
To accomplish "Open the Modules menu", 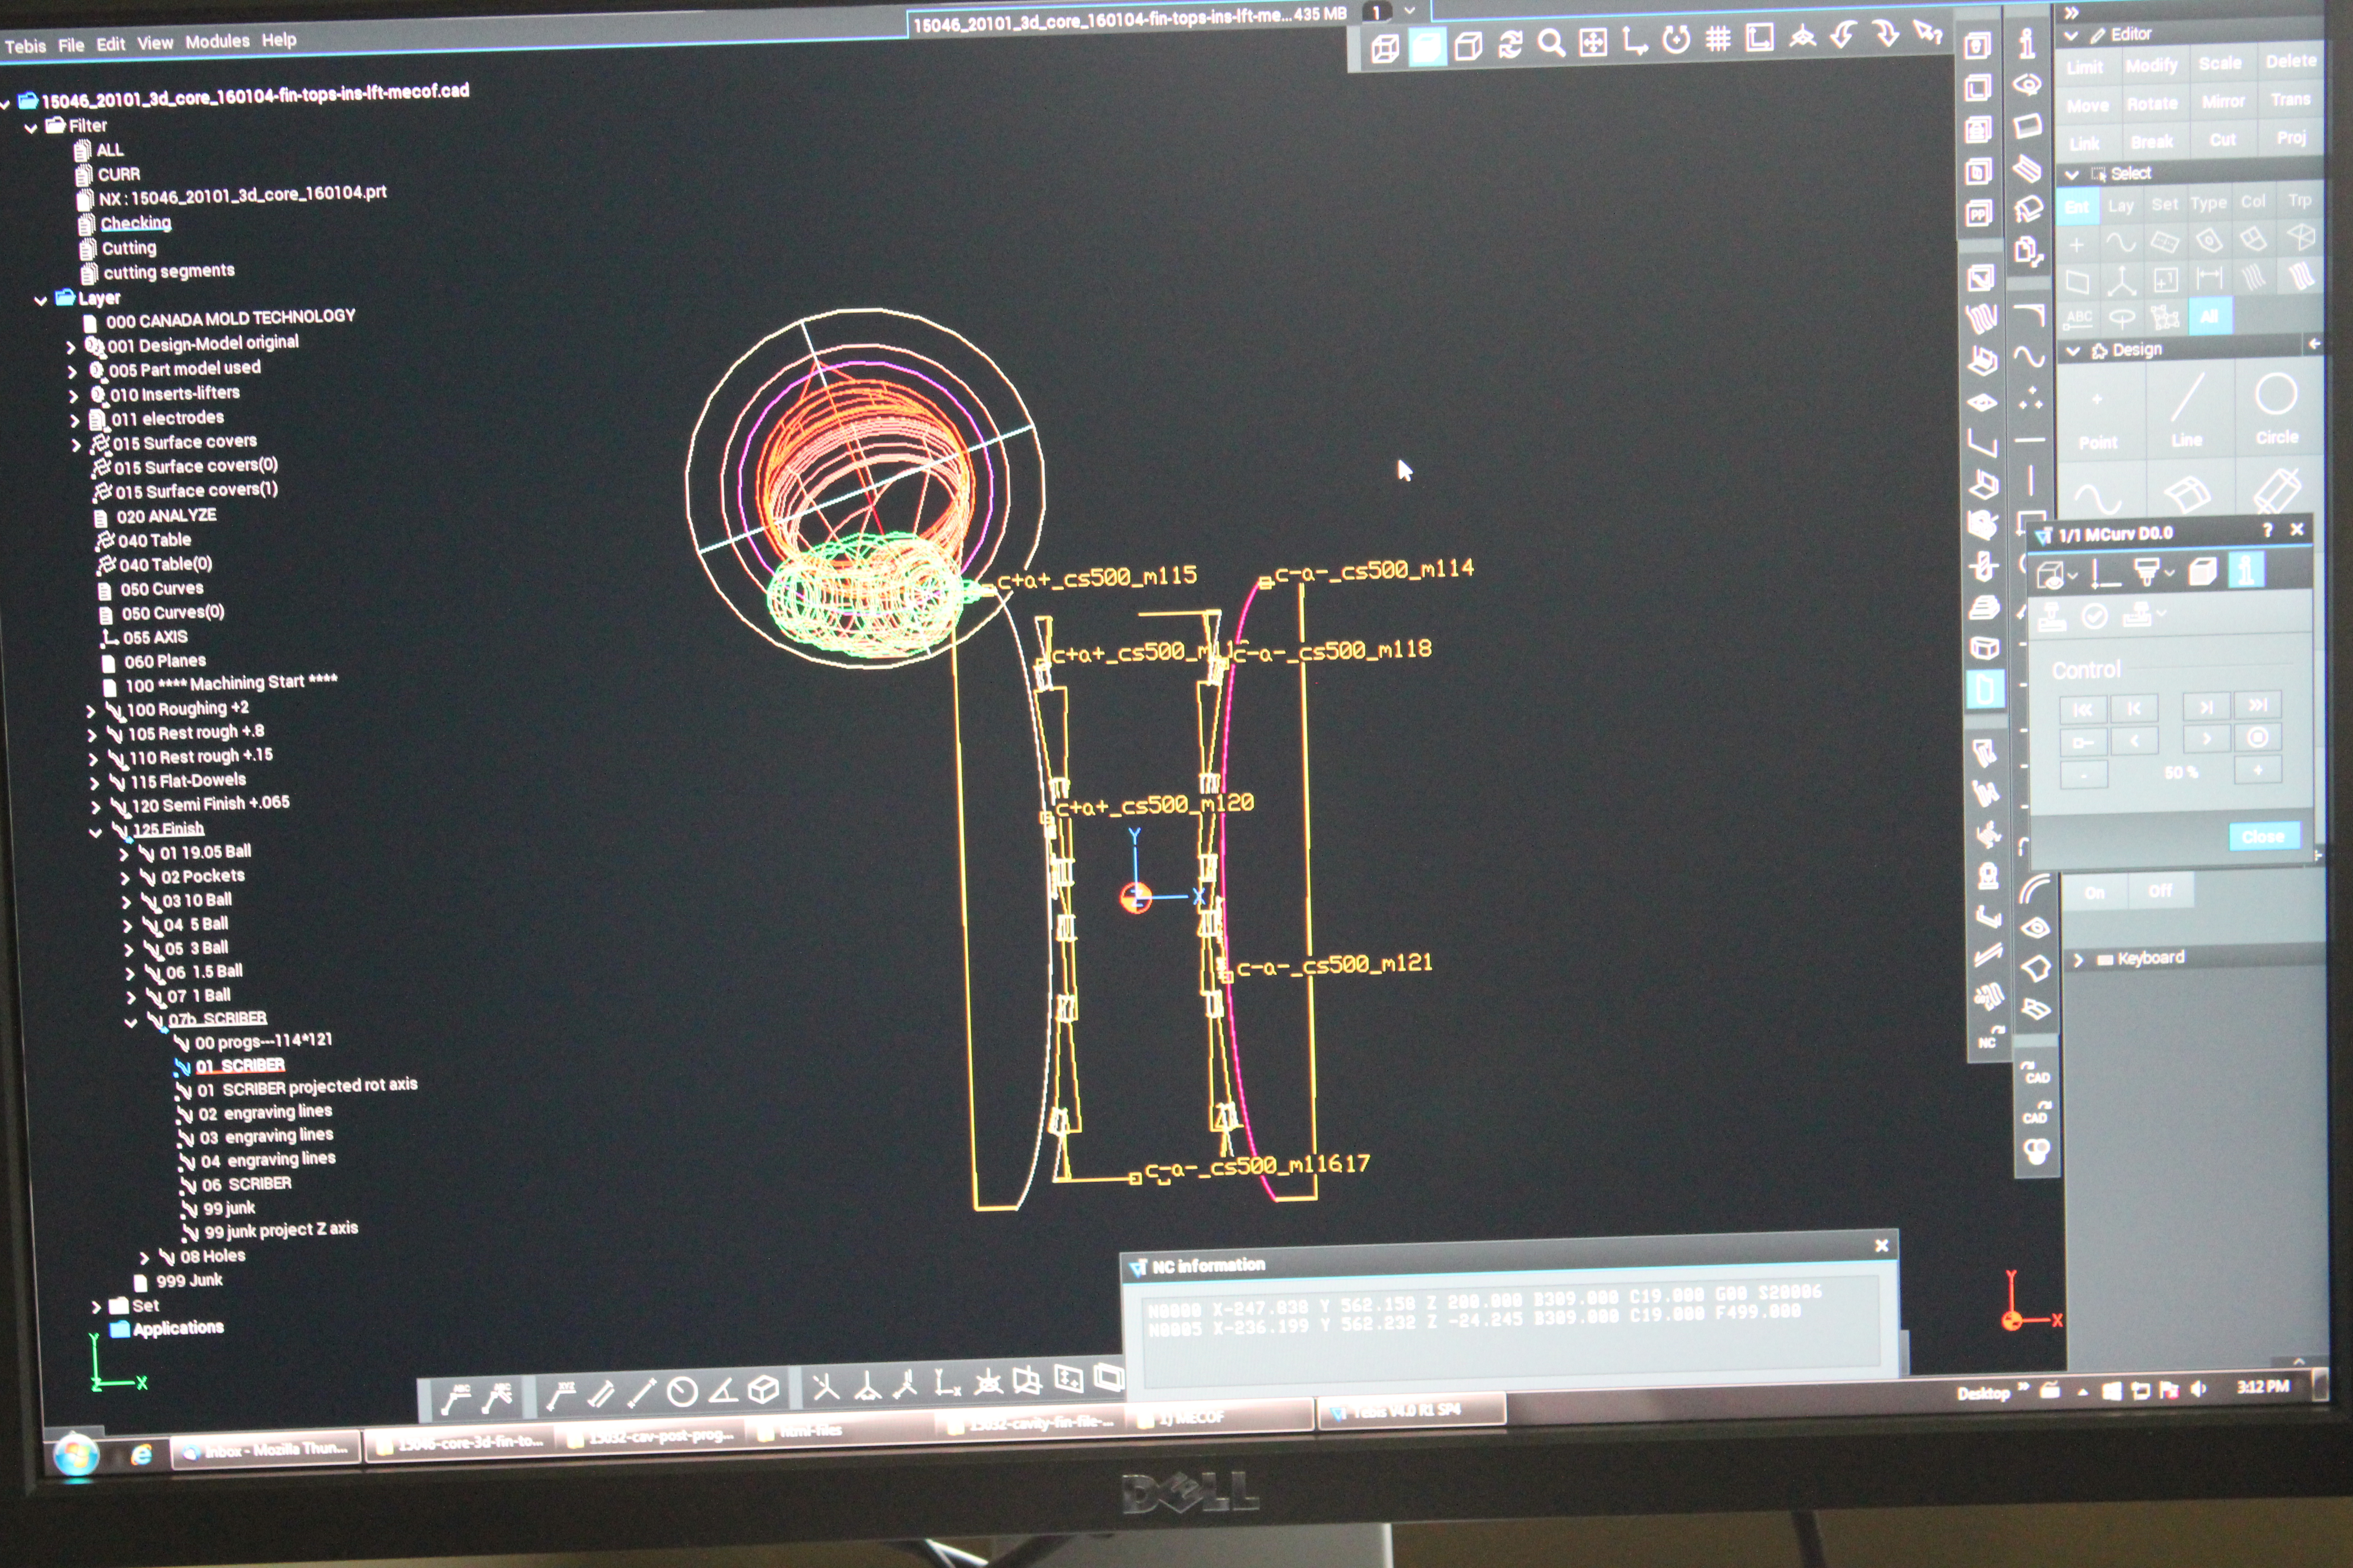I will pyautogui.click(x=217, y=42).
